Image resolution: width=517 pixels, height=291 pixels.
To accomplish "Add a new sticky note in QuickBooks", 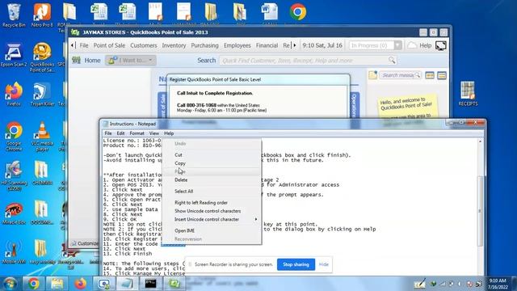I will click(x=372, y=75).
